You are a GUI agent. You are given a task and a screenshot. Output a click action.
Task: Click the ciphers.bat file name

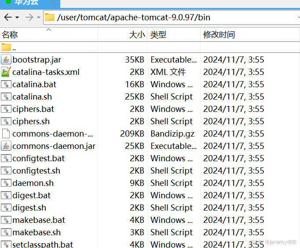pos(33,109)
